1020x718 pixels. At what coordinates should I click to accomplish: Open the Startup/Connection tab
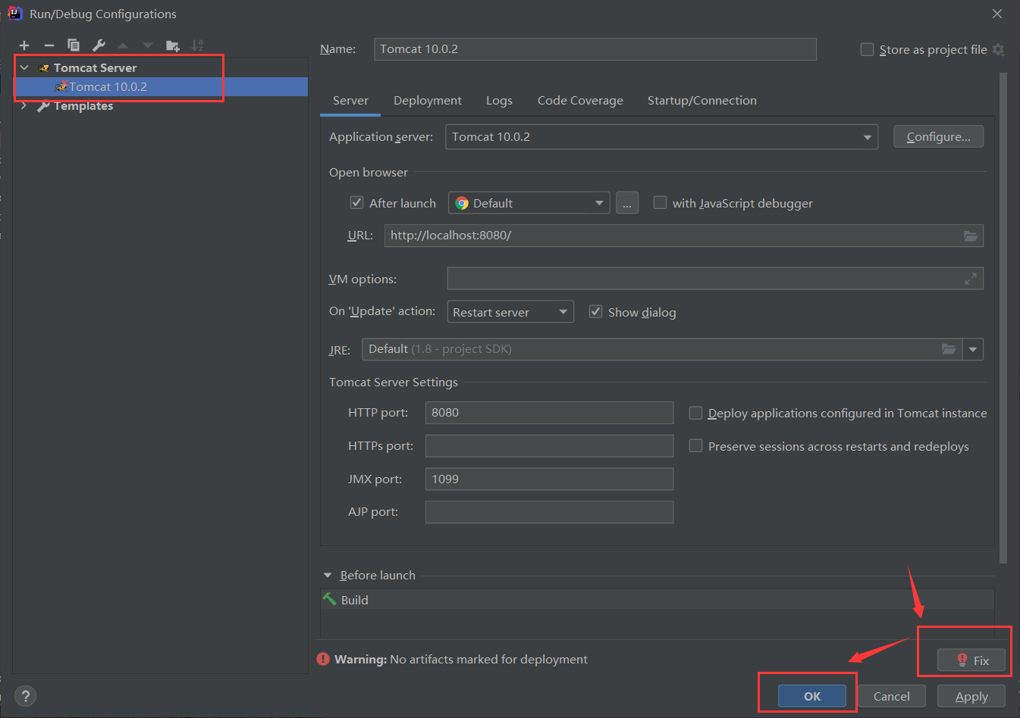[x=702, y=101]
